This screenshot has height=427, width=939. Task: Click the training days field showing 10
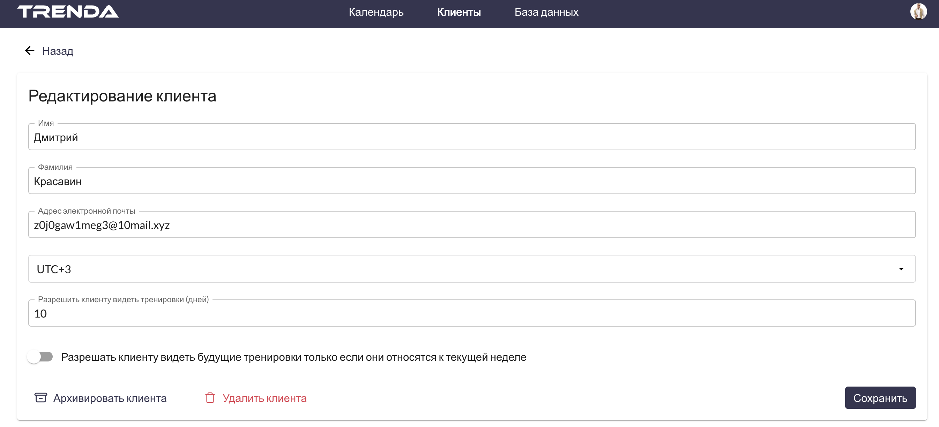472,313
